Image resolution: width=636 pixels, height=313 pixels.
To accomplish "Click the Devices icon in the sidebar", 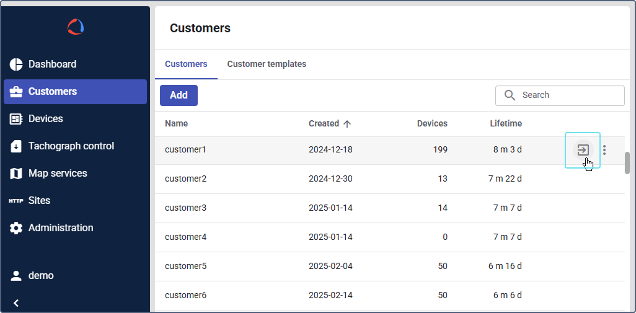I will (x=16, y=119).
